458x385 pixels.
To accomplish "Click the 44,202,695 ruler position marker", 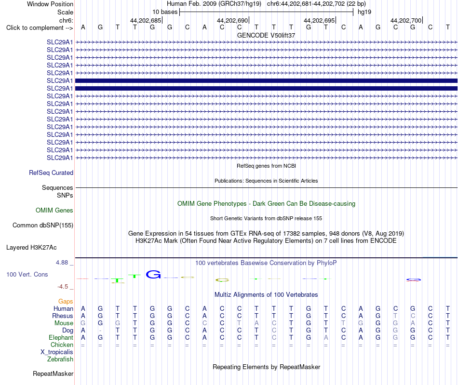I will tap(319, 20).
